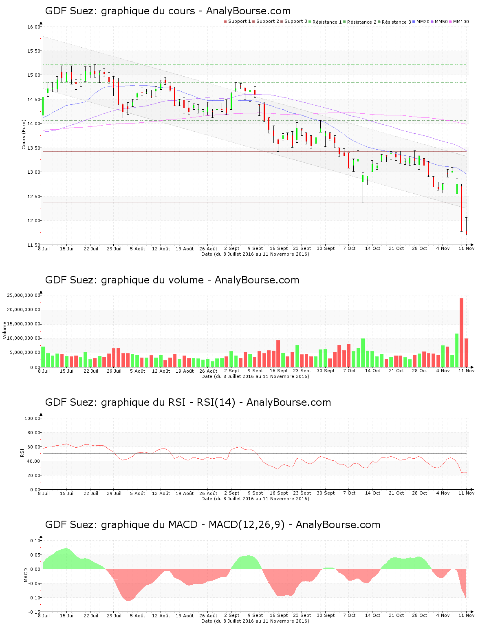Viewport: 489px width, 632px height.
Task: Click the 16.00 value on the price axis
Action: click(x=34, y=27)
